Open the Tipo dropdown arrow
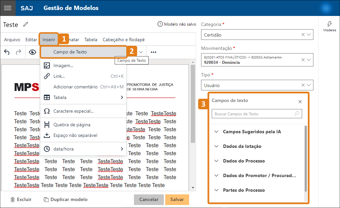340x208 pixels. point(309,85)
